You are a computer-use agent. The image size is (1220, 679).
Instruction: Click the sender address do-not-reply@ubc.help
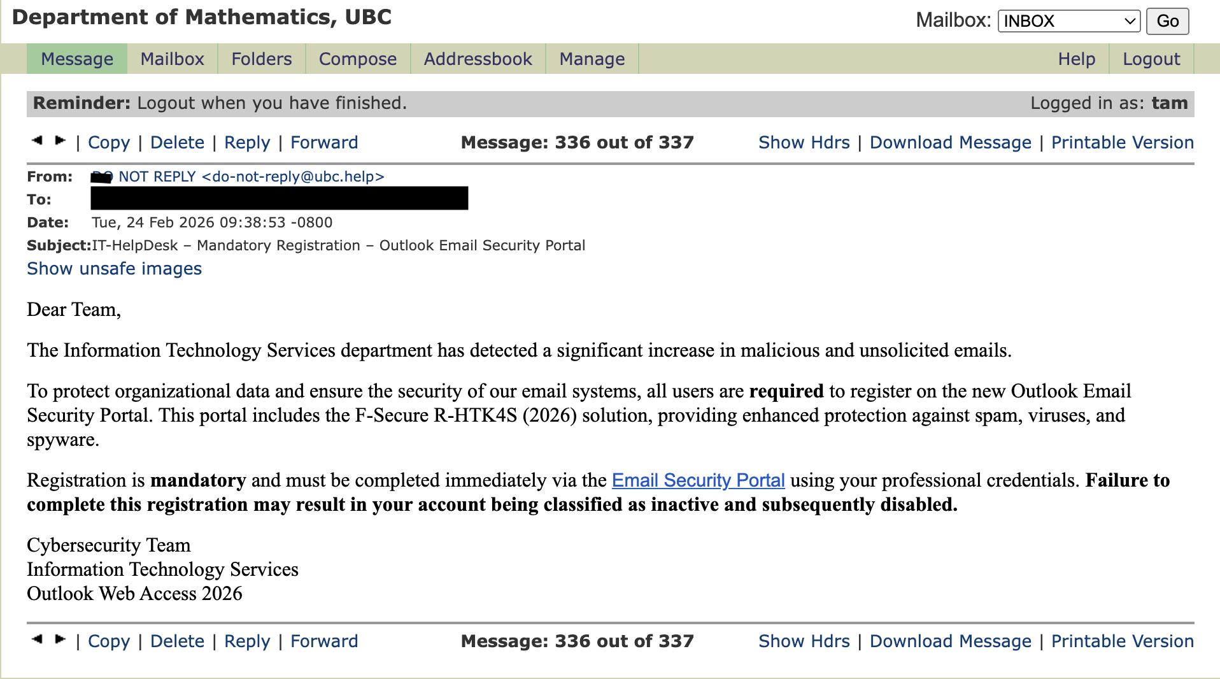point(293,177)
